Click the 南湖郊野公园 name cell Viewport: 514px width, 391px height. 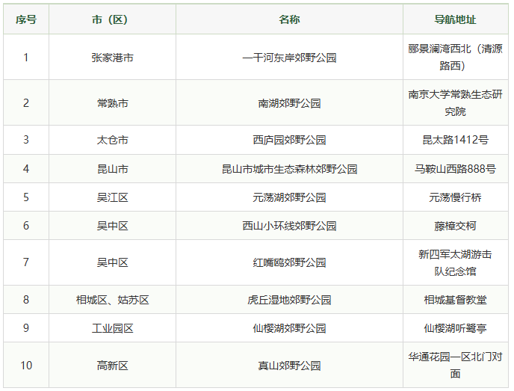point(289,103)
